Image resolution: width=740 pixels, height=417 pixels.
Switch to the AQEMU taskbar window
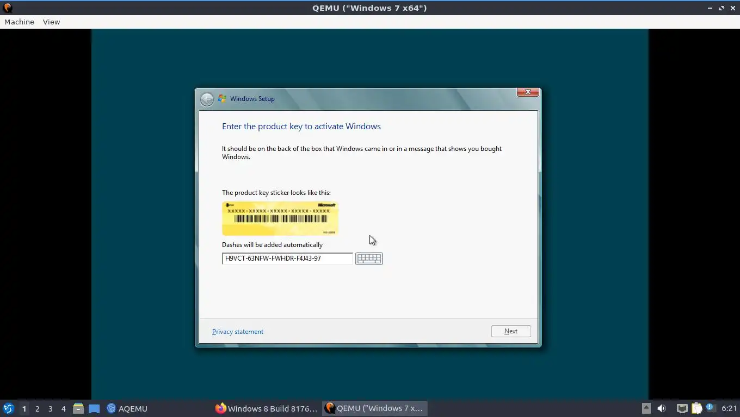point(127,408)
